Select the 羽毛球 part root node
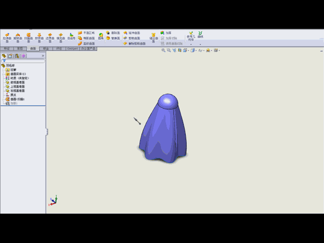This screenshot has height=243, width=324. point(8,65)
